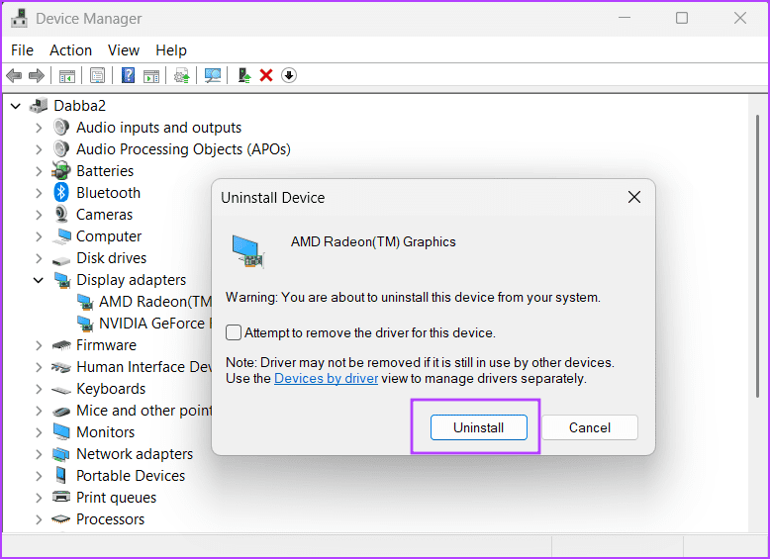
Task: Click the Batteries category icon
Action: (x=61, y=171)
